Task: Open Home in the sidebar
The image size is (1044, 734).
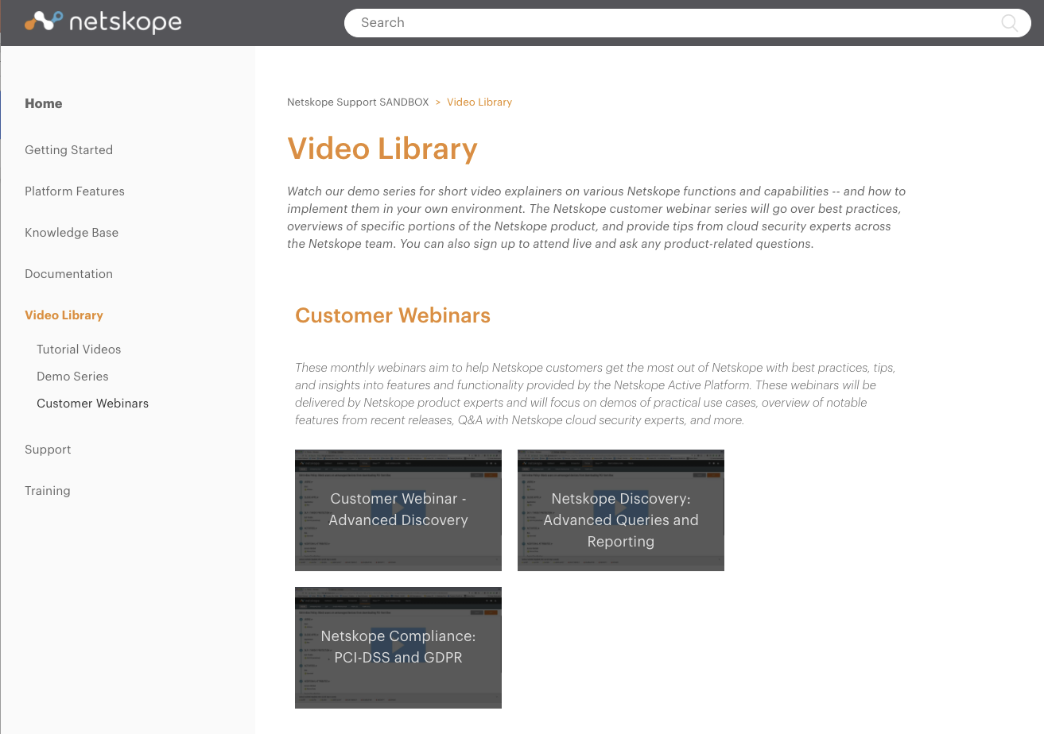Action: coord(44,103)
